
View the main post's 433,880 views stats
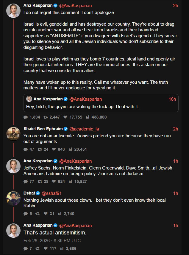click(88, 117)
